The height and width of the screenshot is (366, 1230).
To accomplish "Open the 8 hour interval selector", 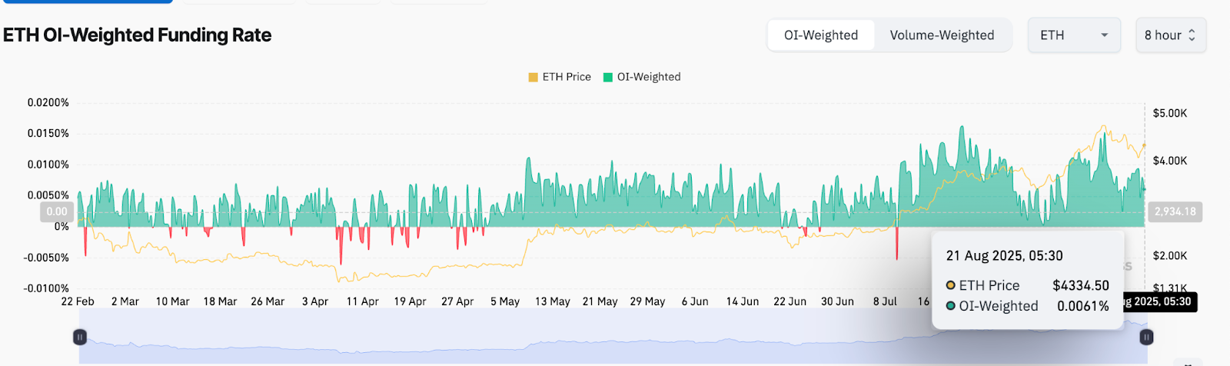I will (x=1171, y=35).
